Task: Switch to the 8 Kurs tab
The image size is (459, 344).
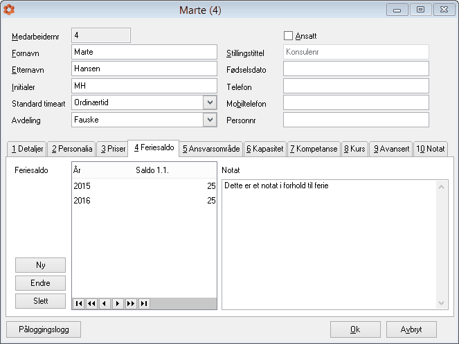Action: (354, 149)
